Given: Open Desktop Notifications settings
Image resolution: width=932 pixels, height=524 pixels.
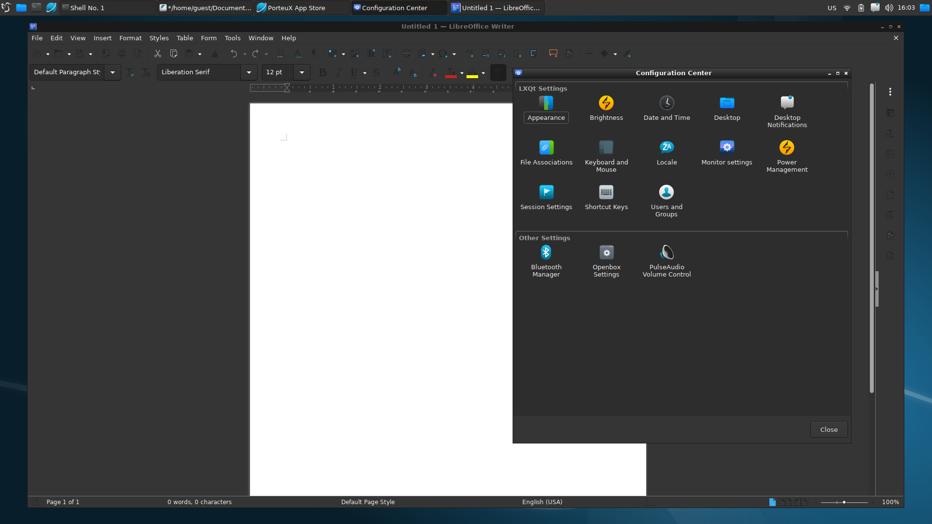Looking at the screenshot, I should pos(787,112).
